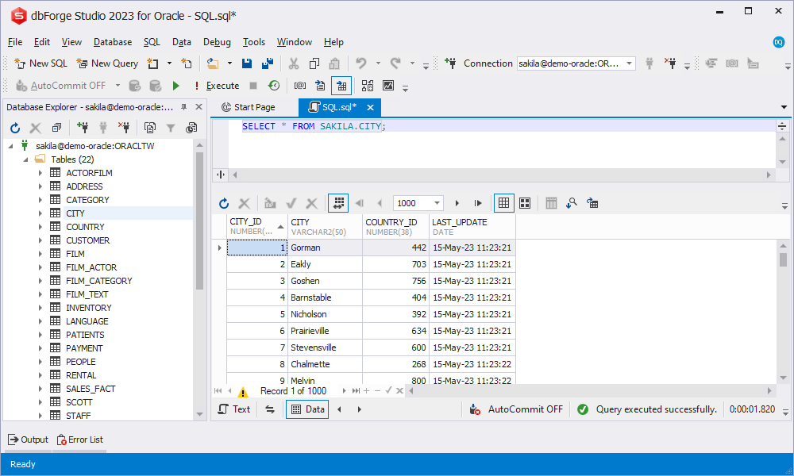Image resolution: width=794 pixels, height=476 pixels.
Task: Open the SQL menu
Action: pyautogui.click(x=152, y=42)
